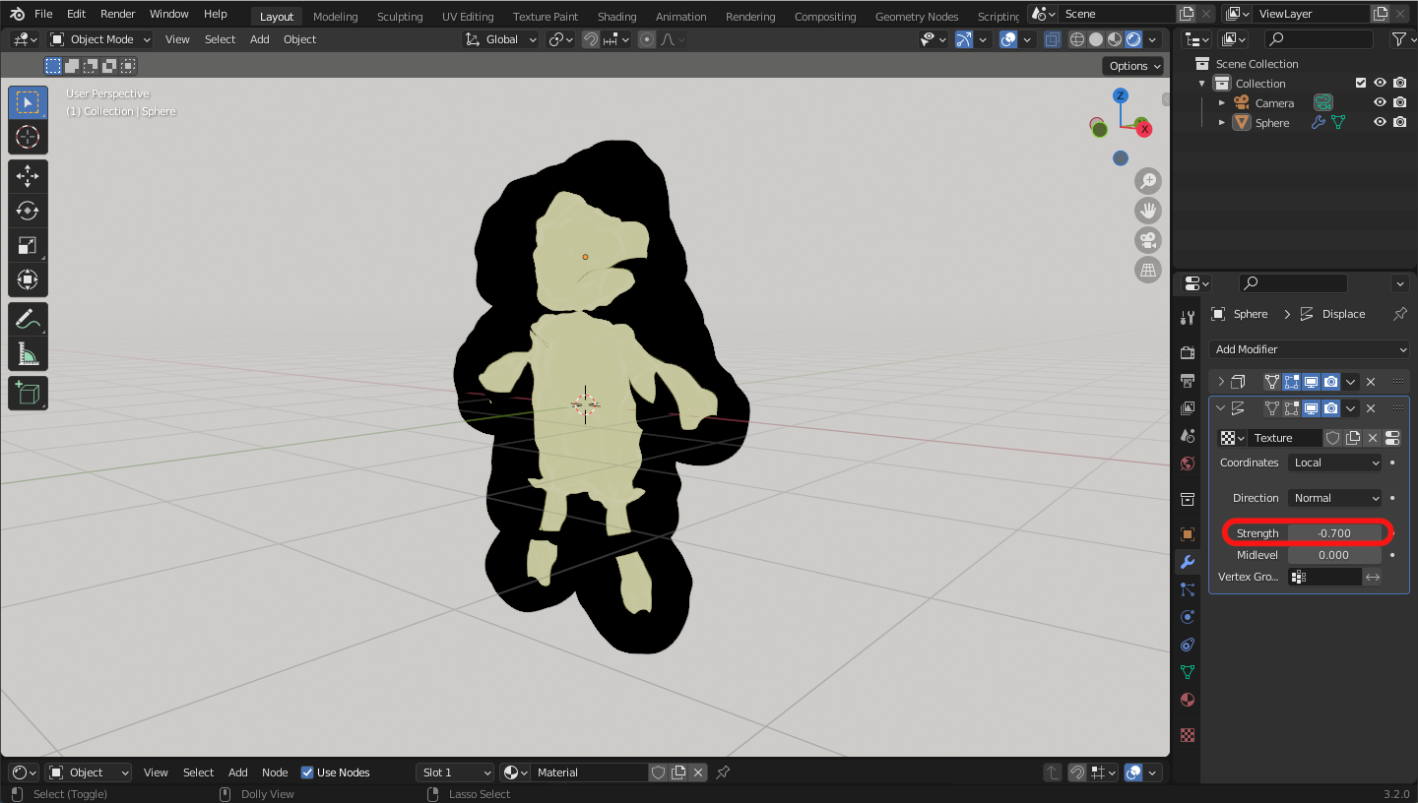Expand the Camera item in the outliner

[1222, 103]
